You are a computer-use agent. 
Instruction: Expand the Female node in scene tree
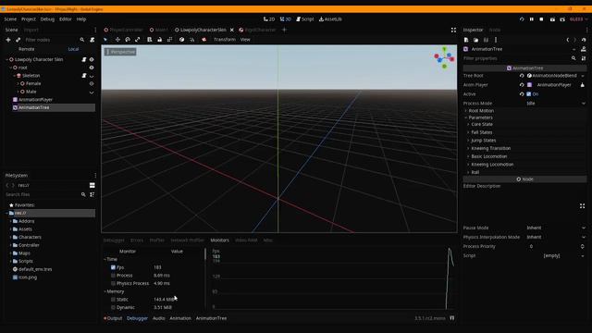(18, 83)
